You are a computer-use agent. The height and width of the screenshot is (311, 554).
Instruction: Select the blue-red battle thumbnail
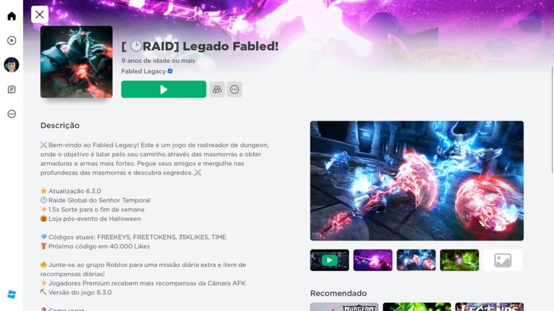(416, 260)
